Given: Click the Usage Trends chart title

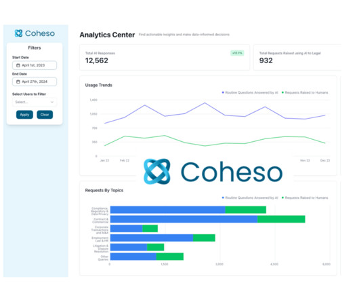Looking at the screenshot, I should pyautogui.click(x=99, y=85).
